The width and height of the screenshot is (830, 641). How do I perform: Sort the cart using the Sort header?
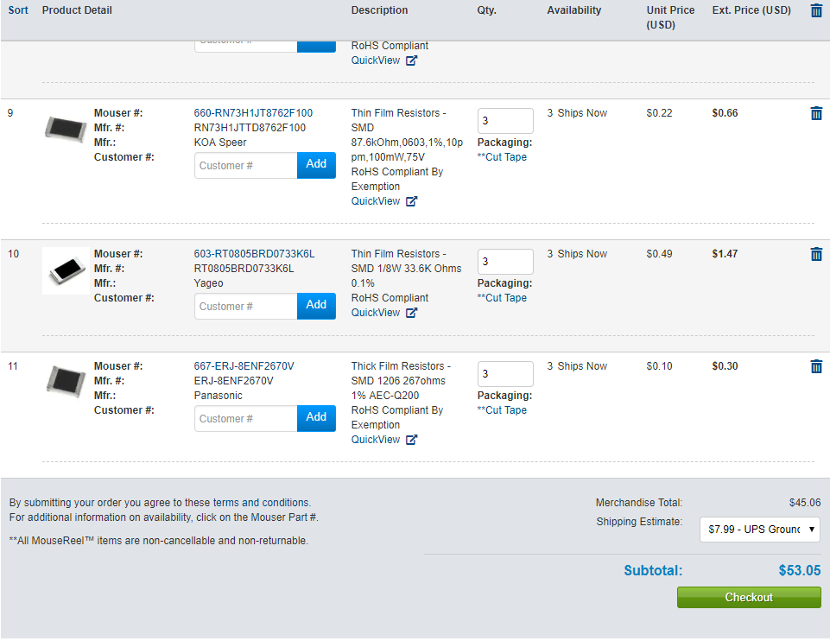18,10
